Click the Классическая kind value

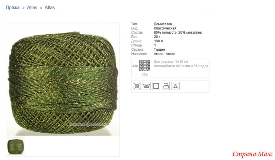165,28
